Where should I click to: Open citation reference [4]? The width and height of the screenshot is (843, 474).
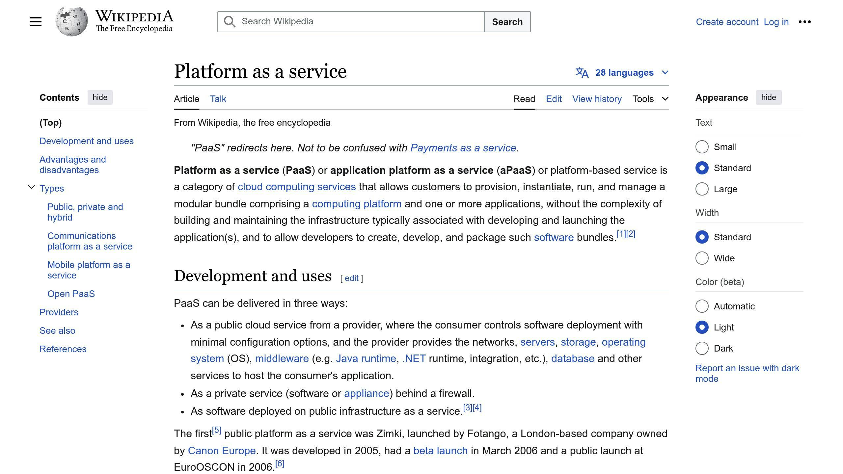477,408
